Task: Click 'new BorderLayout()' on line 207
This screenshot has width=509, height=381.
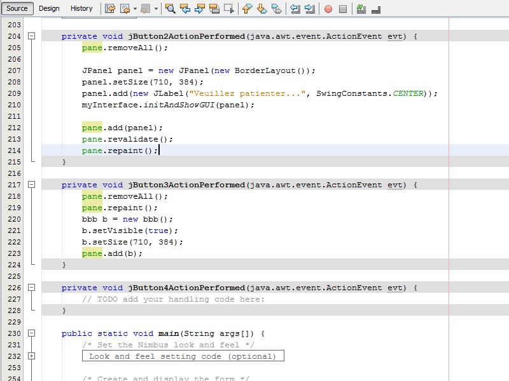Action: pyautogui.click(x=260, y=70)
